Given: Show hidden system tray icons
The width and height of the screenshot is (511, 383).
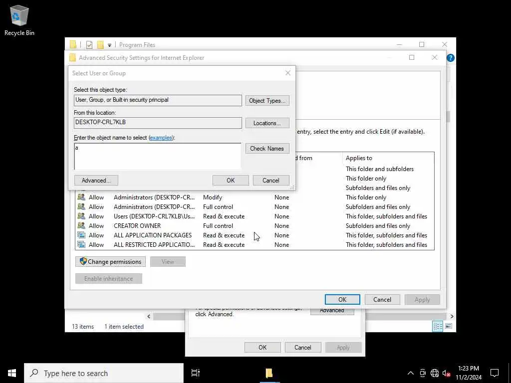Looking at the screenshot, I should click(411, 373).
